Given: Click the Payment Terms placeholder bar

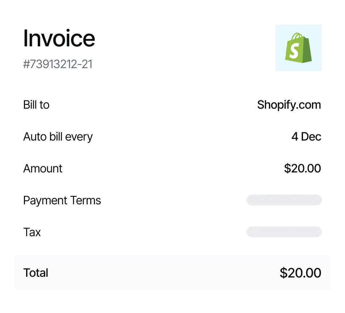Looking at the screenshot, I should click(x=284, y=200).
